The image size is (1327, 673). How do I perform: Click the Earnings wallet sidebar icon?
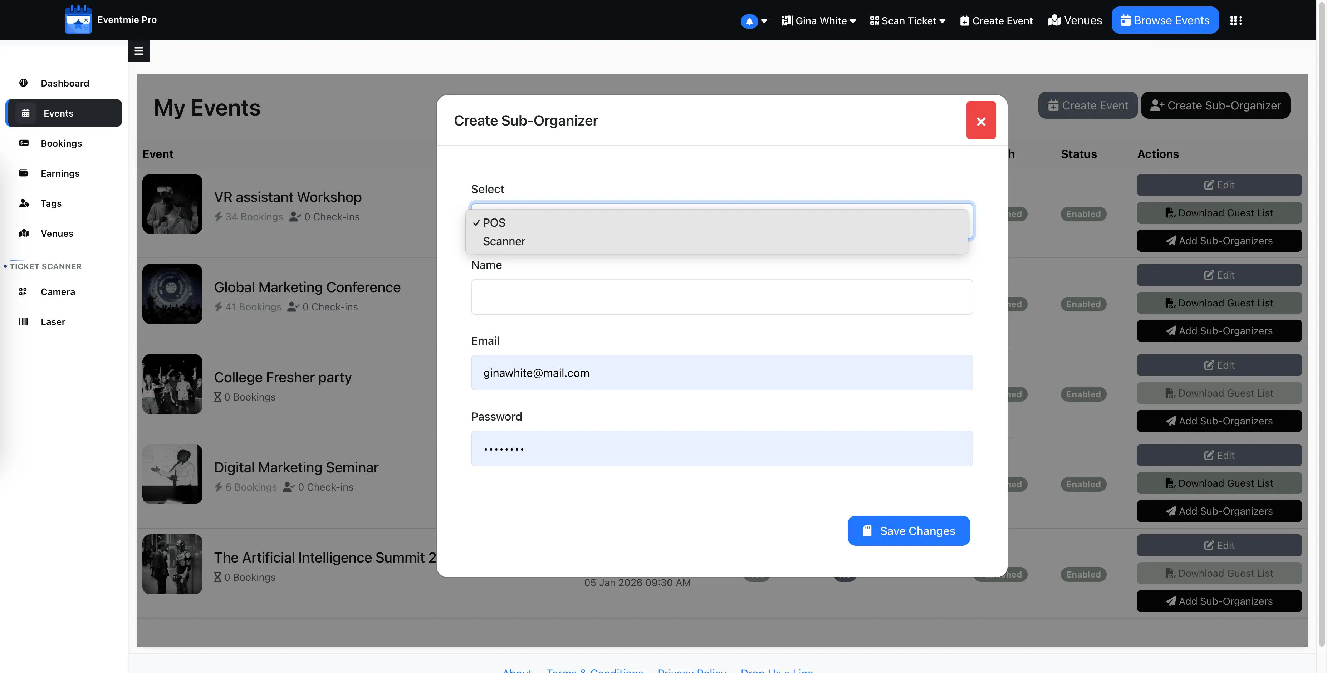click(x=24, y=173)
